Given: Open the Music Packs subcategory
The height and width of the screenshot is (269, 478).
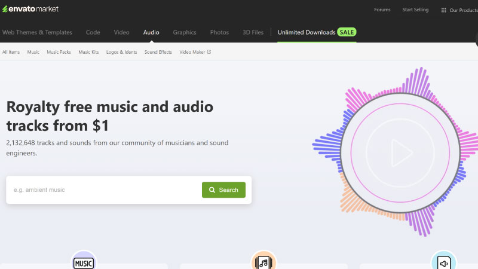Looking at the screenshot, I should click(x=59, y=52).
